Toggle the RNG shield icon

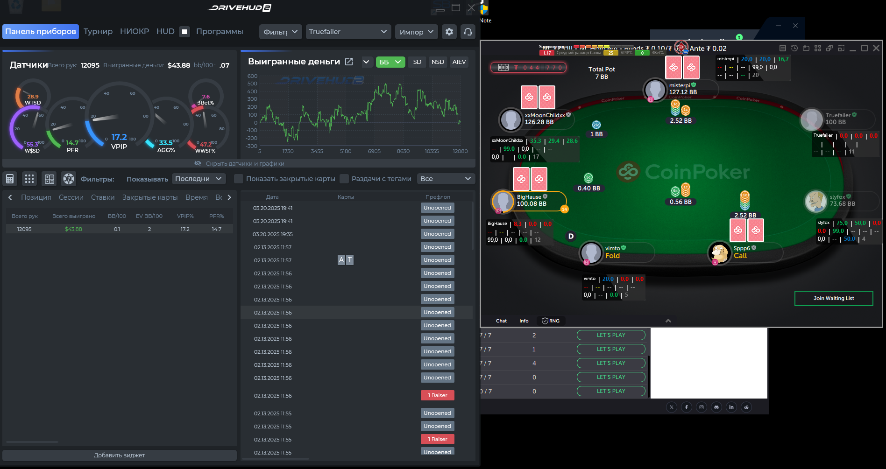[545, 321]
